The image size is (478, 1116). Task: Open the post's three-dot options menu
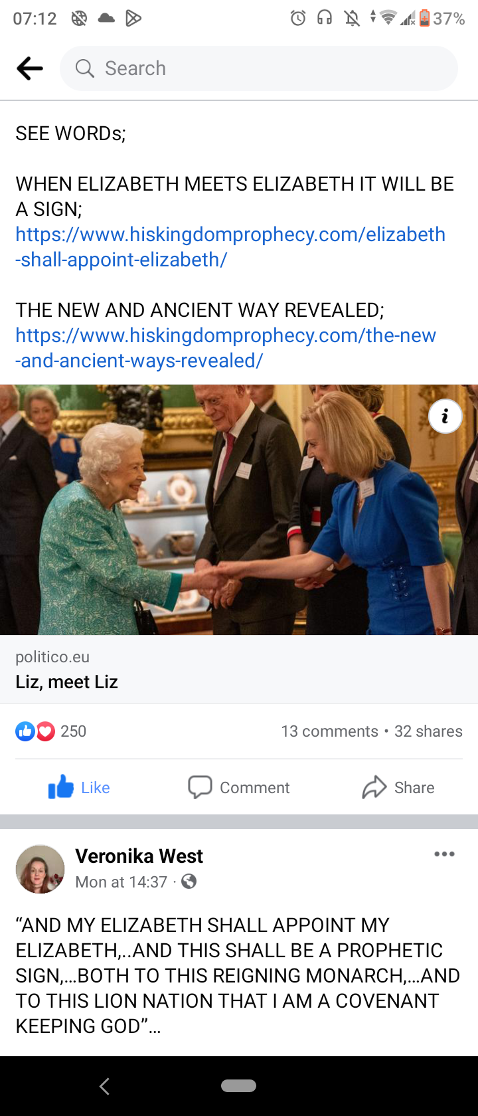click(x=444, y=854)
